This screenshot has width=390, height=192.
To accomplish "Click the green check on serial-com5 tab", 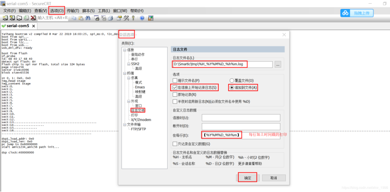I will click(x=4, y=26).
